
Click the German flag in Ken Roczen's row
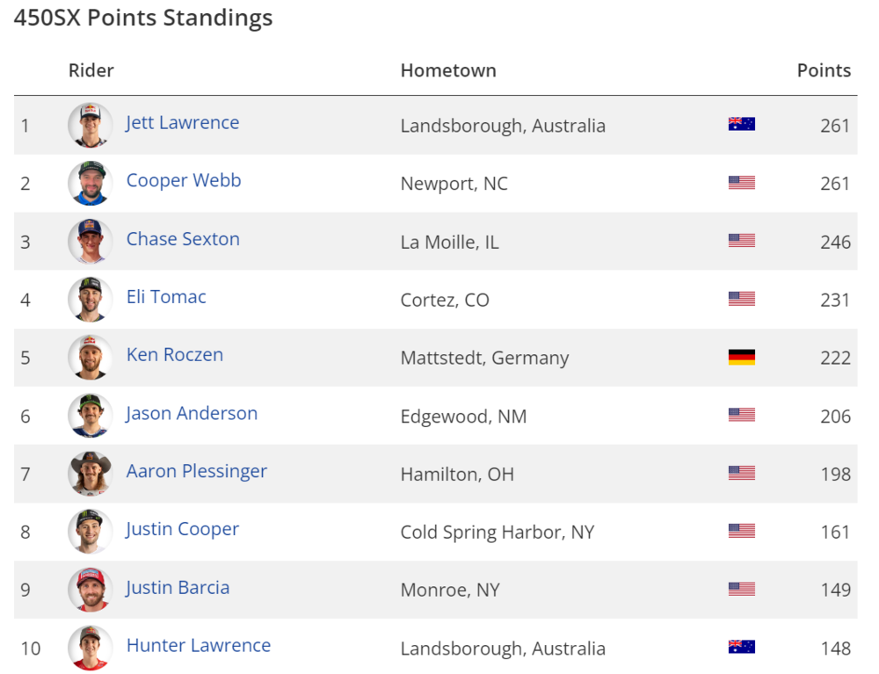[741, 358]
